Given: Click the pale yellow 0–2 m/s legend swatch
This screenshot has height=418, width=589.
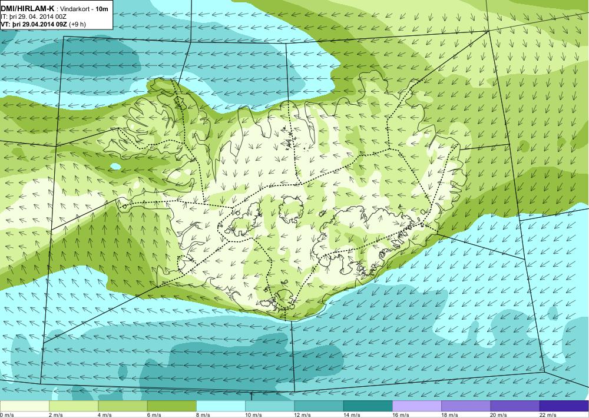Looking at the screenshot, I should pos(25,406).
